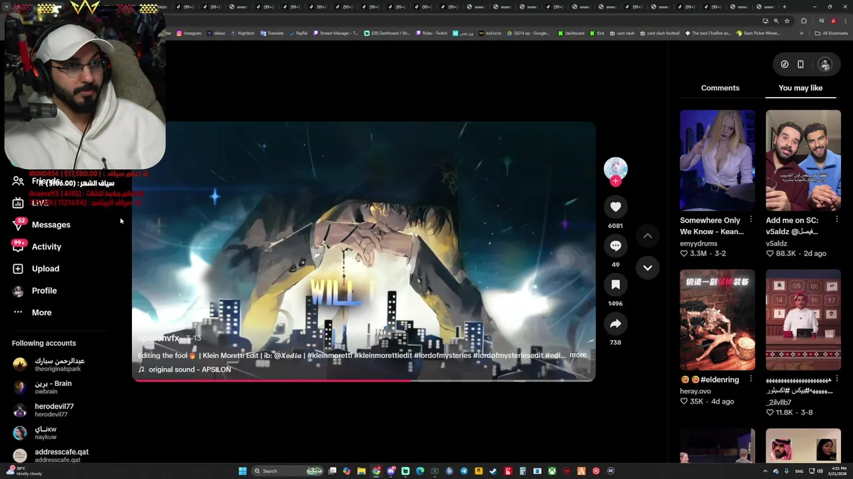The image size is (853, 479).
Task: Open the Instagram bookmark
Action: coord(189,33)
